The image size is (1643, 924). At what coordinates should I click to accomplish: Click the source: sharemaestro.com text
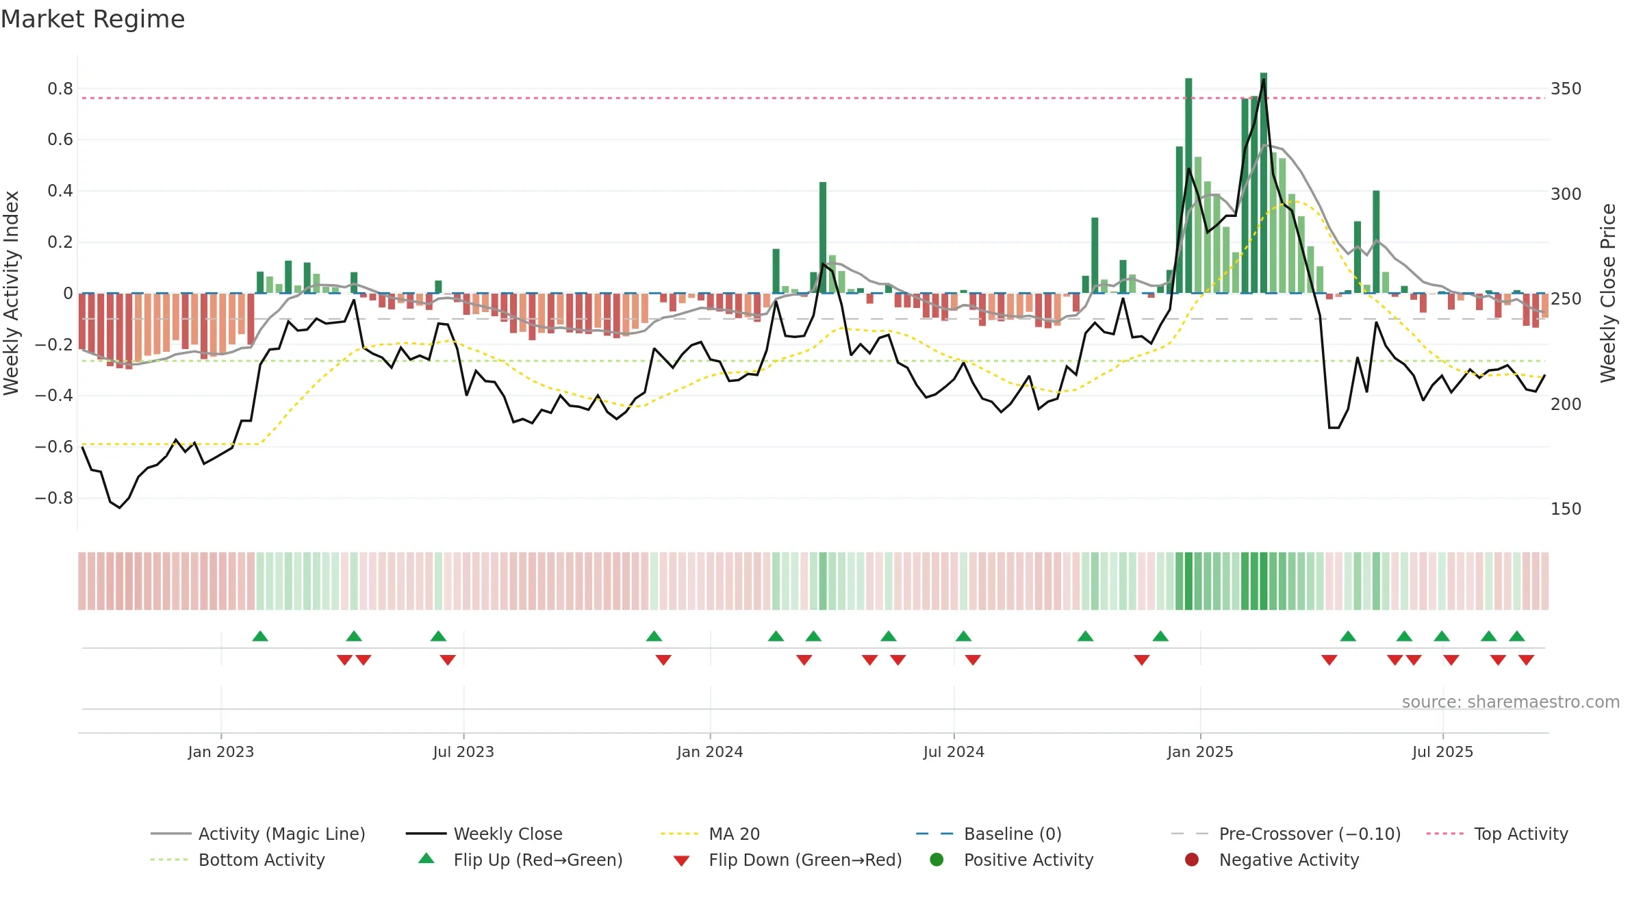point(1511,702)
